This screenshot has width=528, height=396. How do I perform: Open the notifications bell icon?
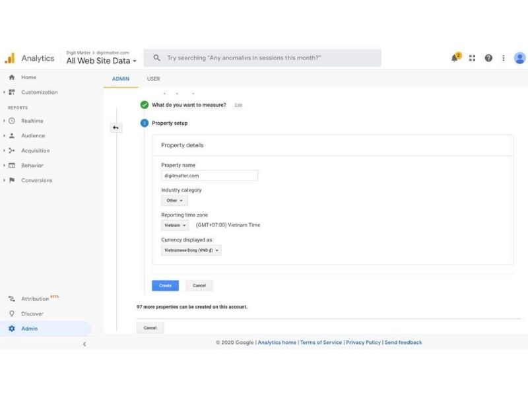pos(455,57)
